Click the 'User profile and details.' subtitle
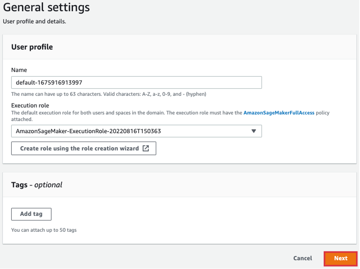This screenshot has width=360, height=269. [35, 21]
